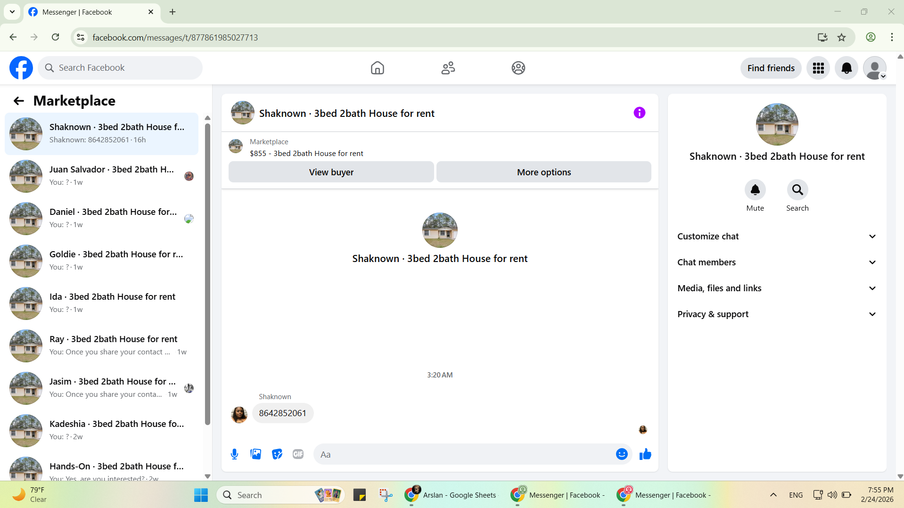The height and width of the screenshot is (508, 904).
Task: Mute this conversation with bell icon
Action: (755, 190)
